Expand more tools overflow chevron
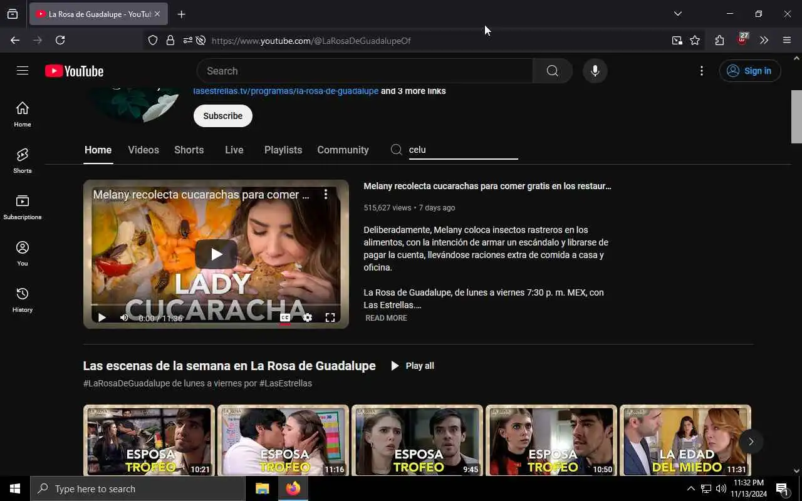This screenshot has height=501, width=802. click(x=764, y=40)
